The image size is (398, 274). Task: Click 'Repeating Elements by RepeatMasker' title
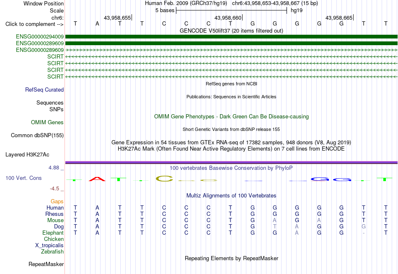232,258
